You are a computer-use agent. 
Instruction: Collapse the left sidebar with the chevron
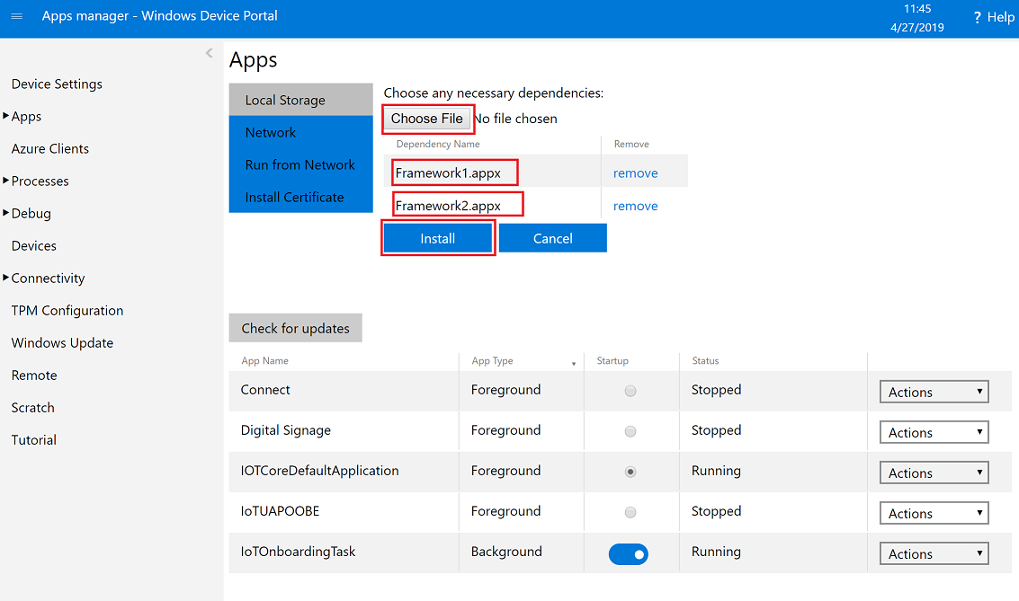(209, 53)
